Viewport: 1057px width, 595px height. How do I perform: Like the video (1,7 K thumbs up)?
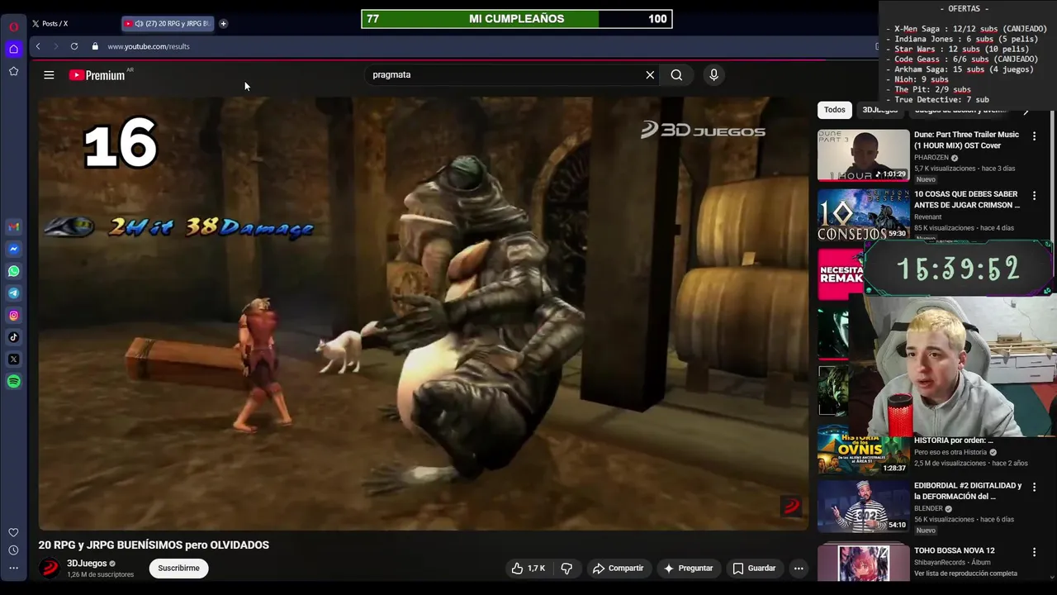coord(528,568)
